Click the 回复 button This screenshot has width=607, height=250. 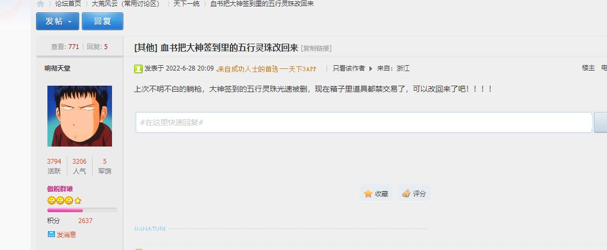102,22
